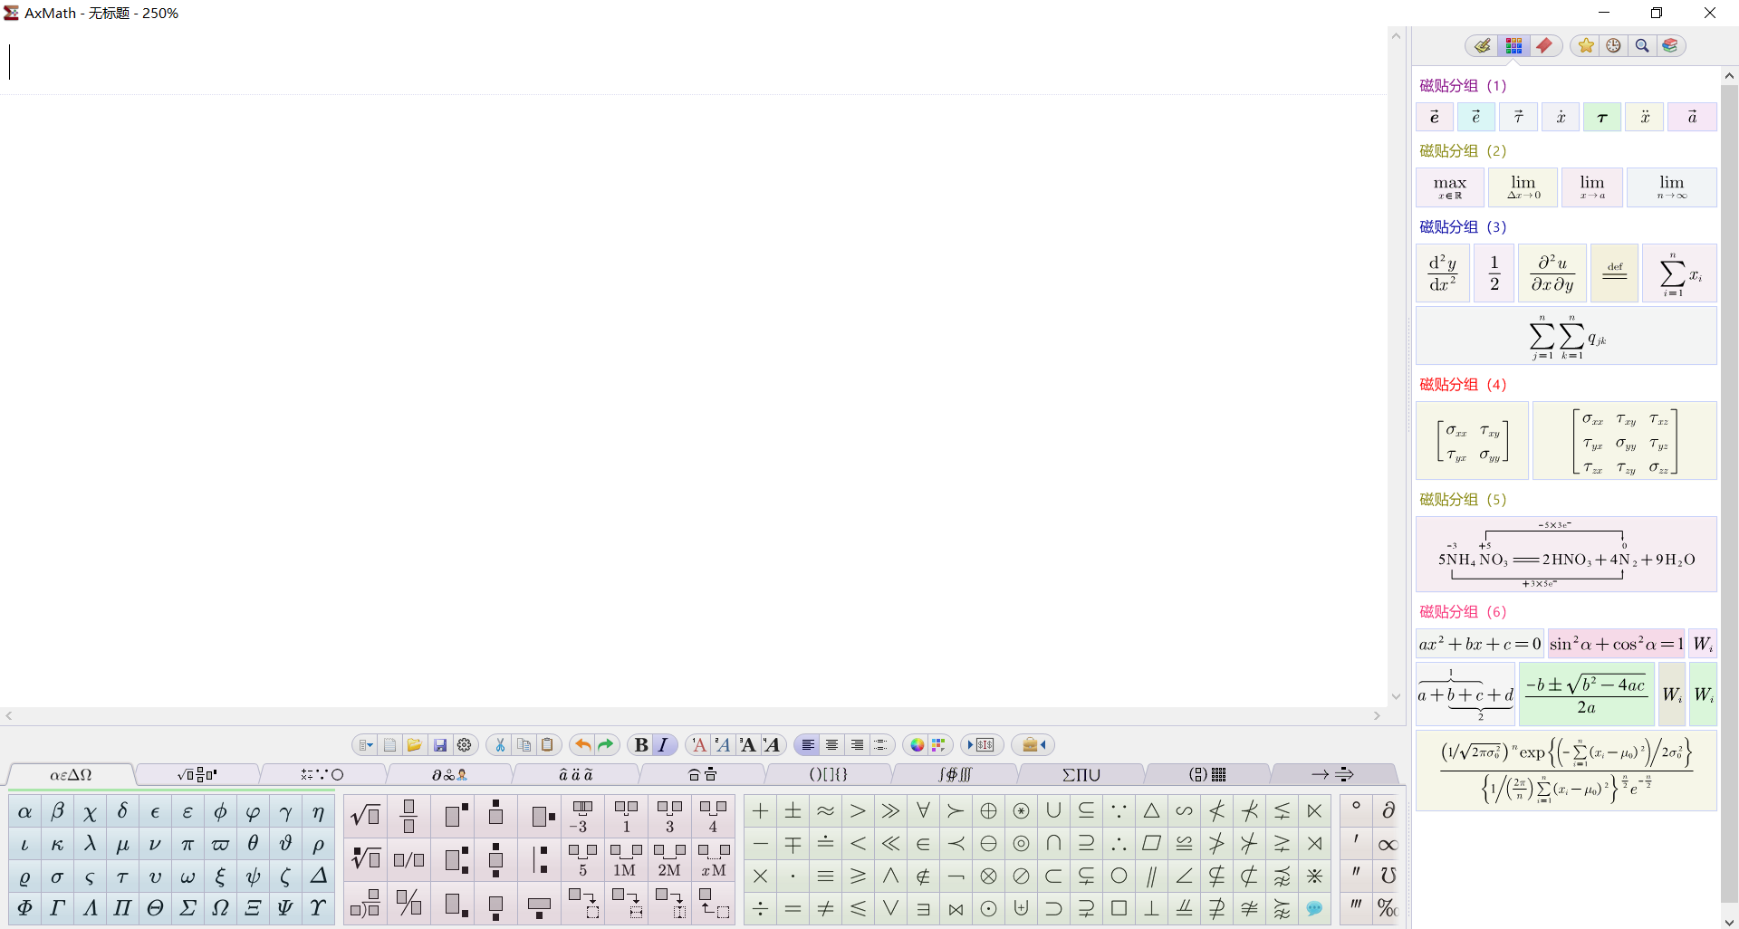Viewport: 1739px width, 929px height.
Task: Toggle bold formatting
Action: click(x=641, y=744)
